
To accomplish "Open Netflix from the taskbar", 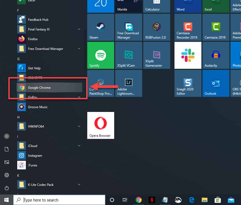I will point(152,200).
